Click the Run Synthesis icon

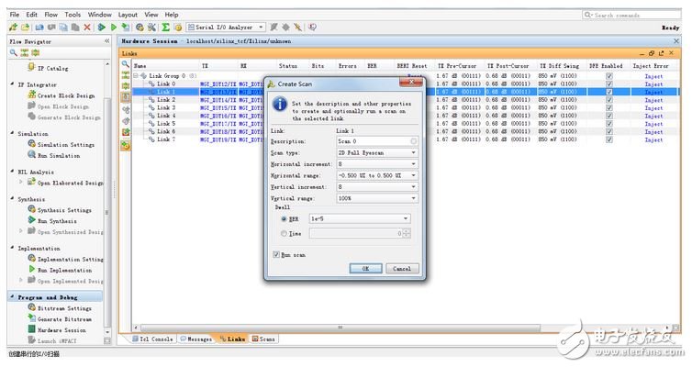[31, 221]
